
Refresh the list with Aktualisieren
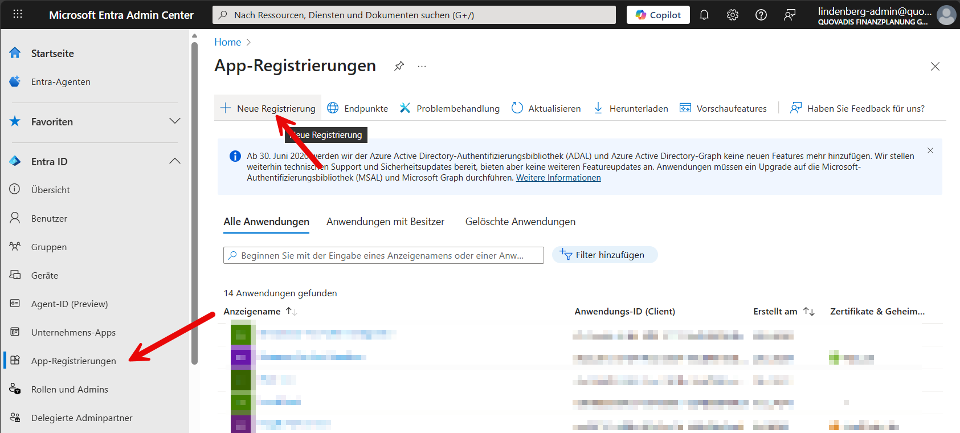(x=546, y=108)
